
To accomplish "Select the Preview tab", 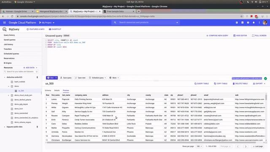I will coord(66,90).
